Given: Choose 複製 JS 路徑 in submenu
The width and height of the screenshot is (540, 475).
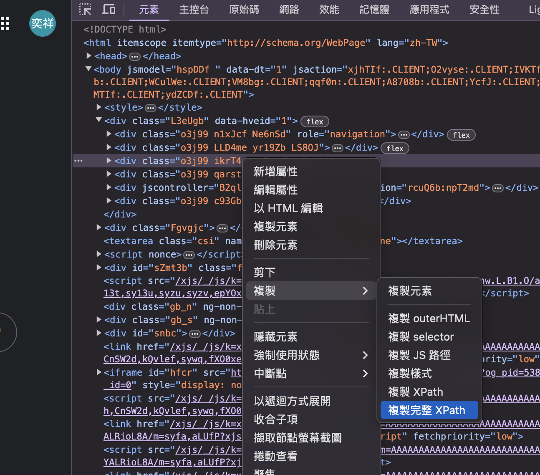Looking at the screenshot, I should [429, 355].
